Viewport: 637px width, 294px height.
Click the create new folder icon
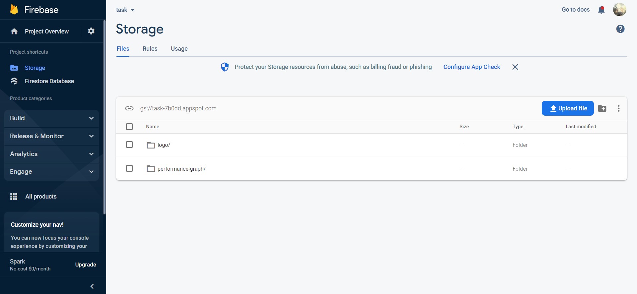pos(602,108)
